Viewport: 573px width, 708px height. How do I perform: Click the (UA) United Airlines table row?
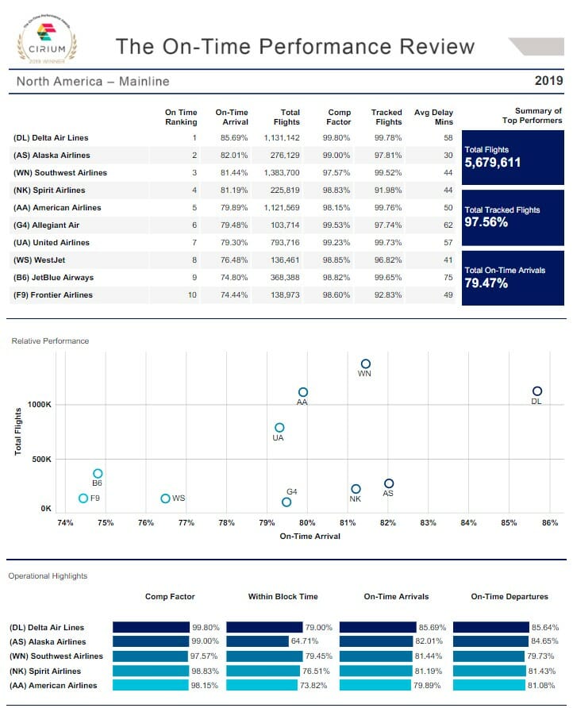[232, 242]
